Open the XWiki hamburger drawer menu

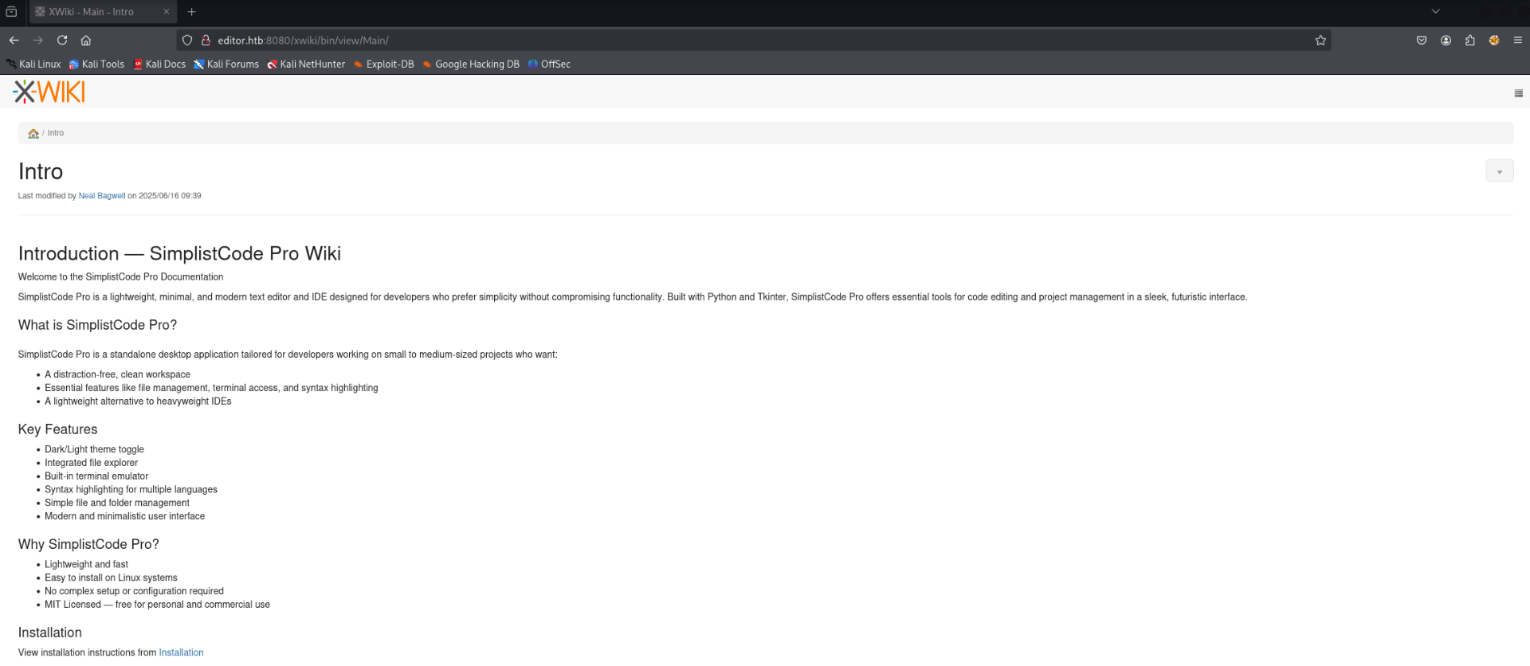(x=1518, y=93)
